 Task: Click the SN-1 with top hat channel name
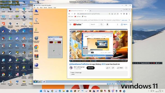[79, 67]
